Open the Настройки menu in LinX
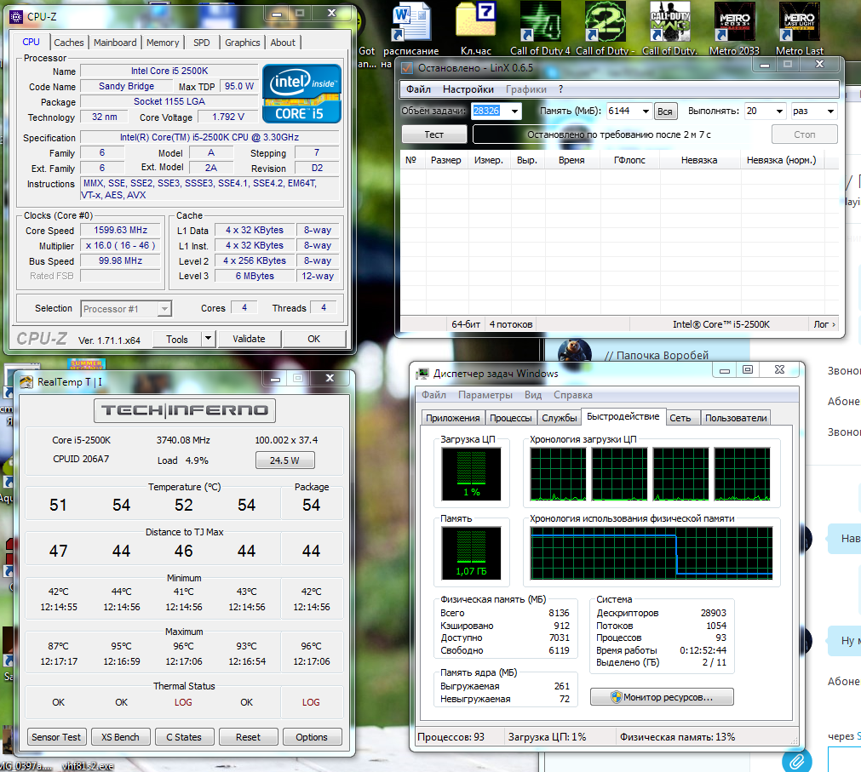861x772 pixels. point(468,89)
